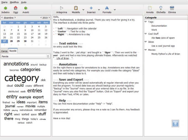The height and width of the screenshot is (140, 188).
Task: Collapse the Movies category
Action: [x=146, y=50]
